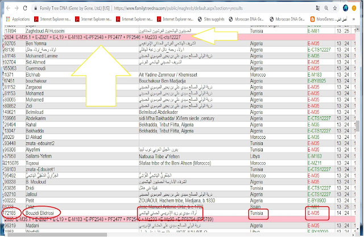Select 'Nafousa Tribe Yefren' ancestor text

coord(159,156)
